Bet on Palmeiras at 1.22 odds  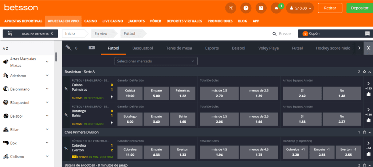(x=183, y=93)
